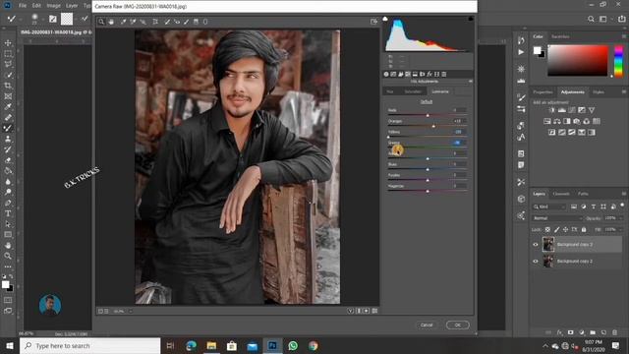Select the Hand tool in Camera Raw toolbar
The width and height of the screenshot is (629, 354).
[111, 22]
